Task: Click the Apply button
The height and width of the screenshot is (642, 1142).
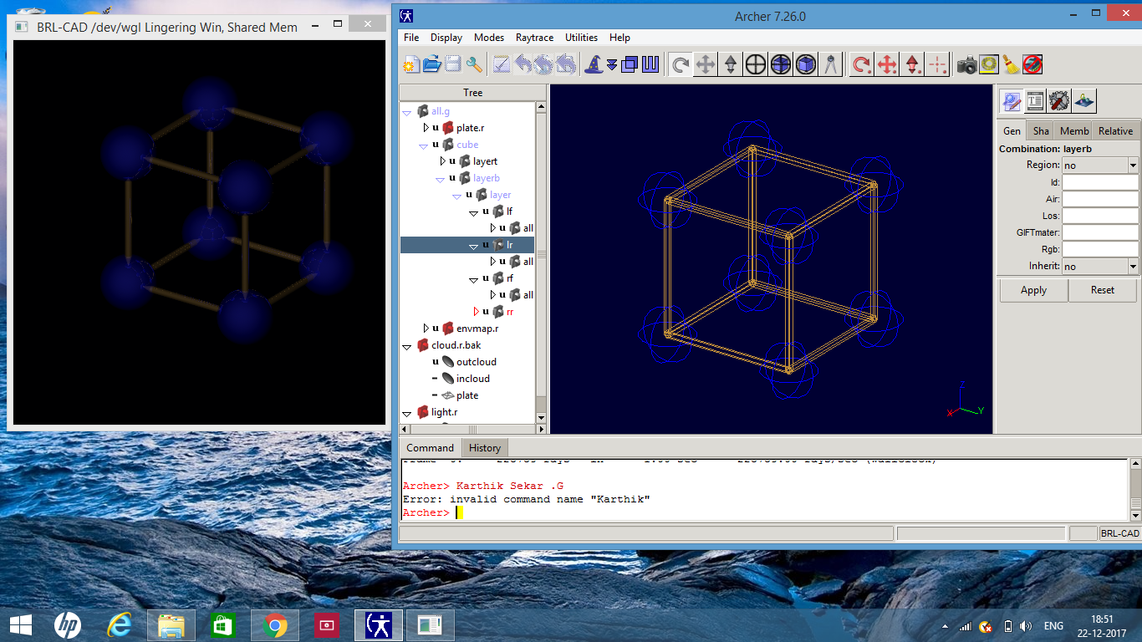Action: click(1033, 290)
